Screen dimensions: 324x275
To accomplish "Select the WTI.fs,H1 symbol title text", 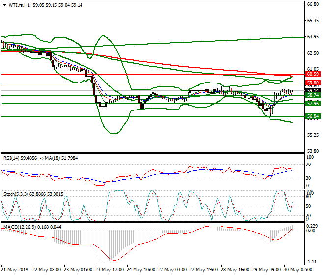I will [x=19, y=5].
